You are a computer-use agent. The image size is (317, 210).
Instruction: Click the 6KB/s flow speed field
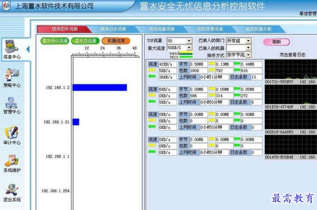(x=168, y=90)
